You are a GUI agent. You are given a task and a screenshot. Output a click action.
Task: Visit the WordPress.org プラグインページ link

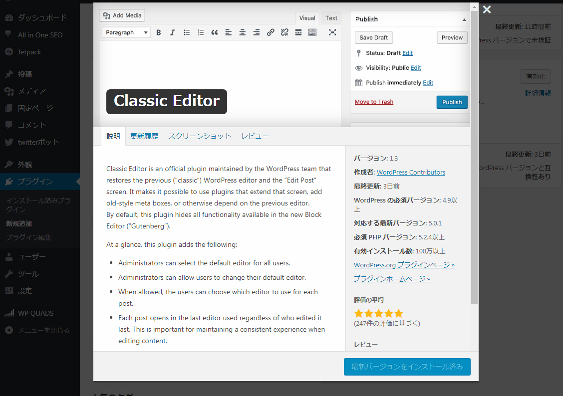point(404,265)
